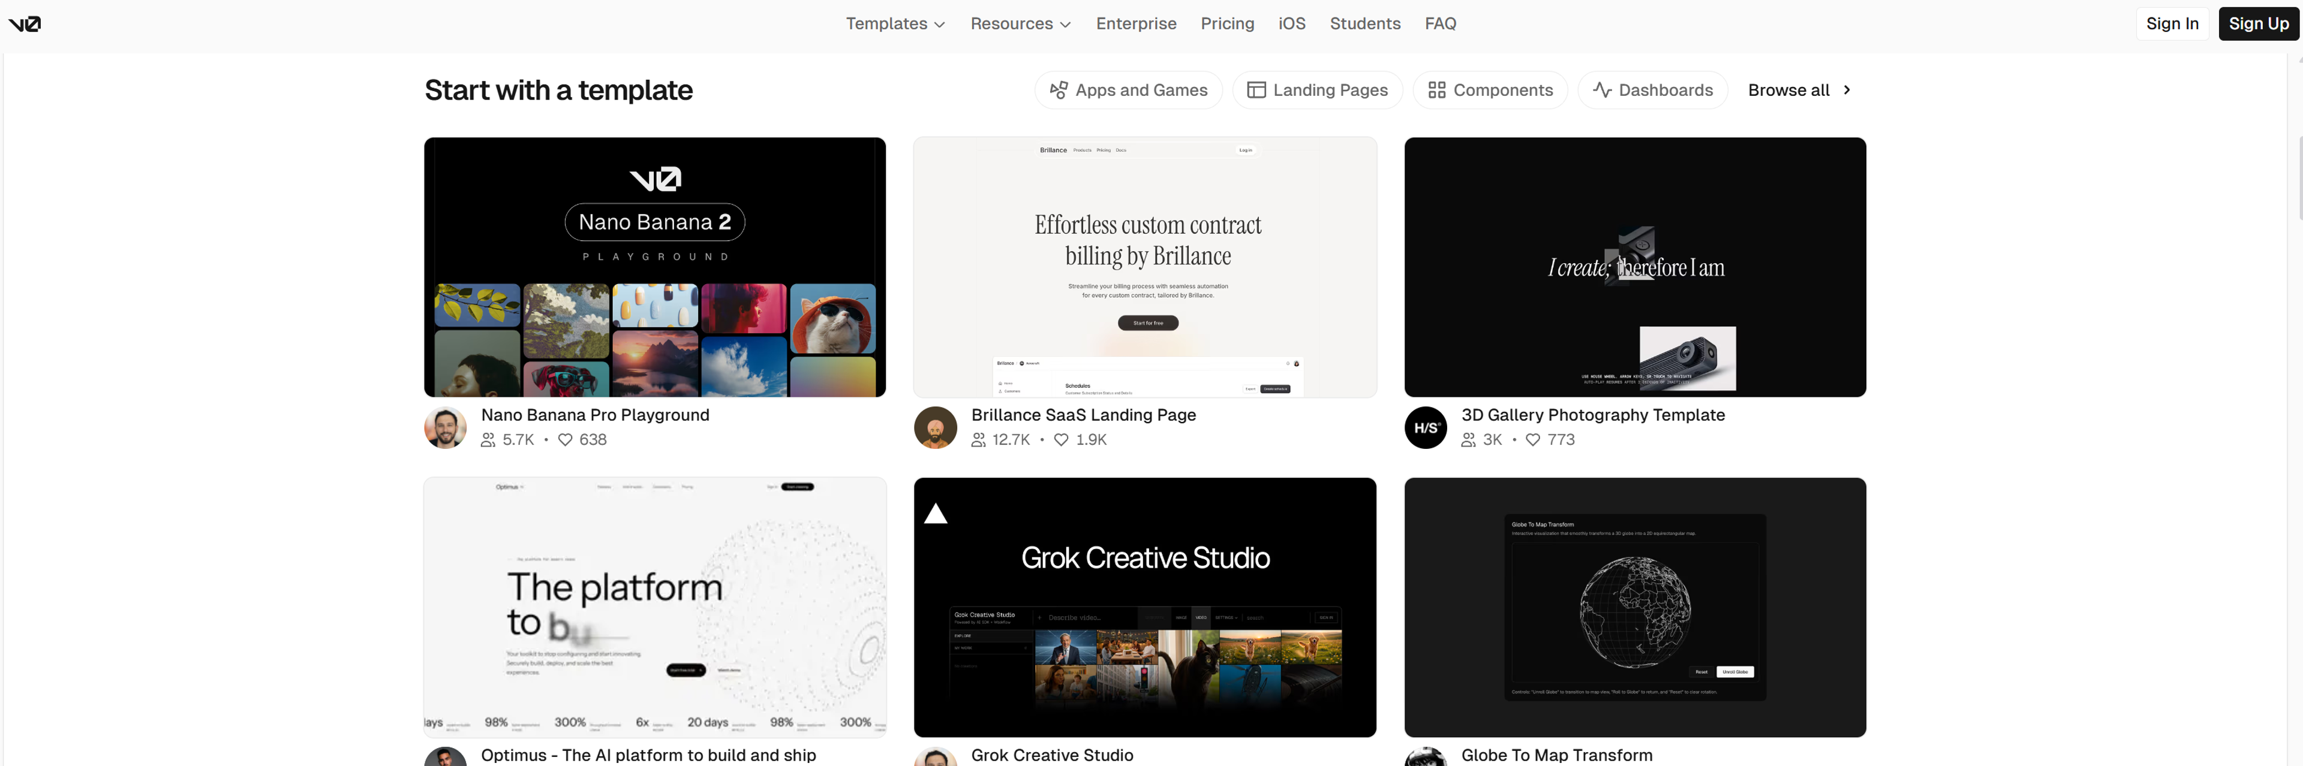Open the Brillance billing template thumbnail
2303x766 pixels.
coord(1144,267)
